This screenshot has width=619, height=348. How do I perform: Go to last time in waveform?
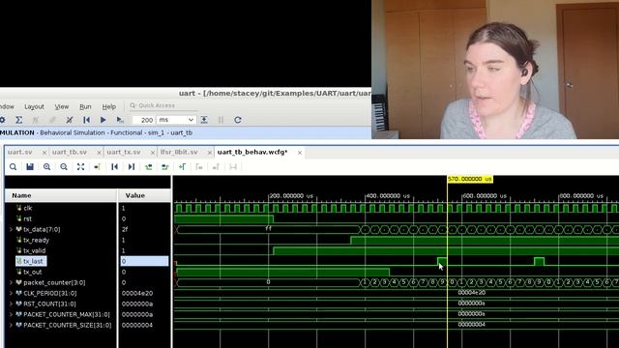pos(132,167)
